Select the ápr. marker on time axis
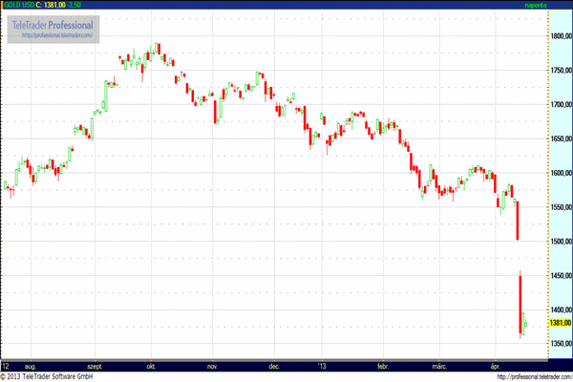573x382 pixels. (x=496, y=365)
